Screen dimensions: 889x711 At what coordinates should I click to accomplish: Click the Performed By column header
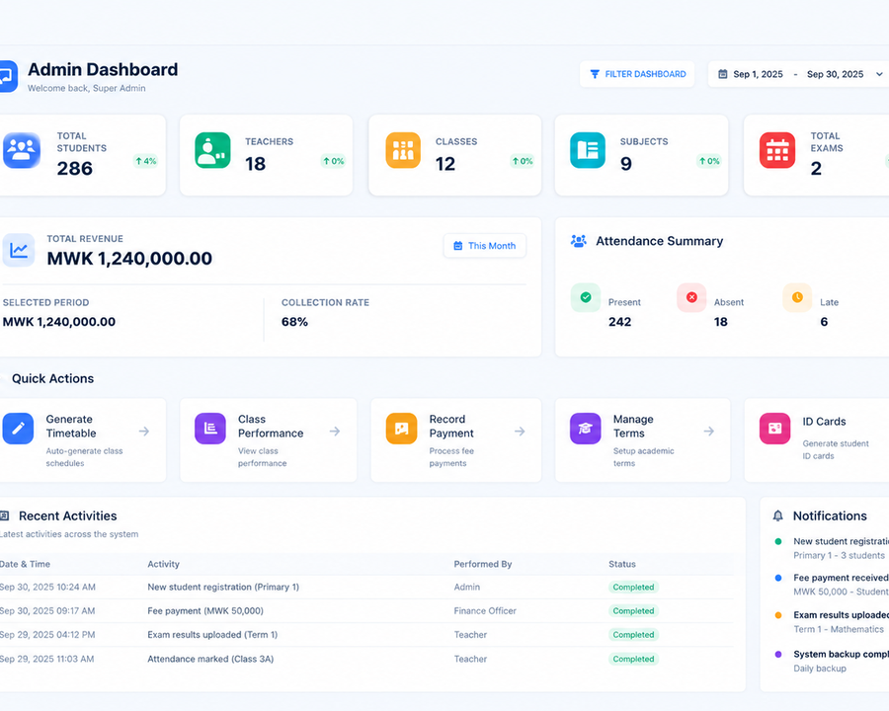[482, 564]
